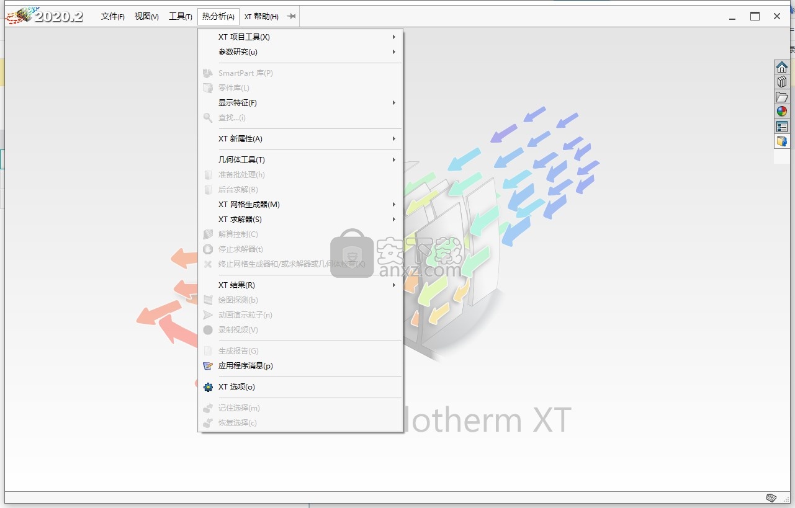Click the yellow folder icon in sidebar

[781, 141]
